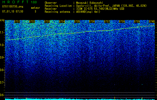Image resolution: width=157 pixels, height=100 pixels.
Task: Click the 0.9 frequency axis label
Action: click(2, 57)
